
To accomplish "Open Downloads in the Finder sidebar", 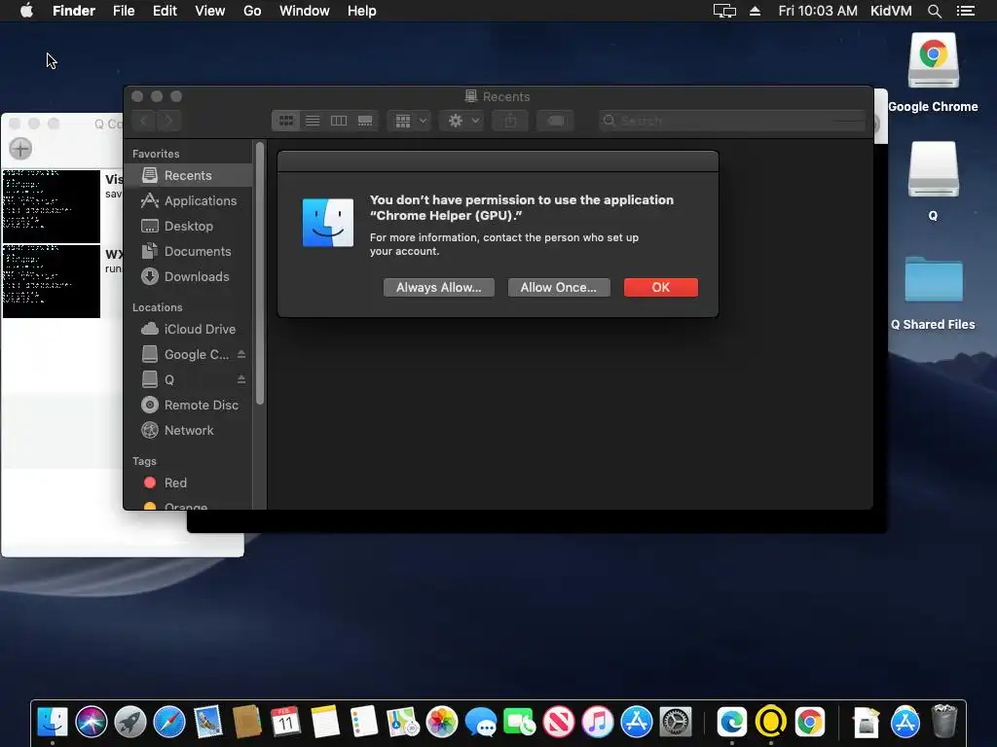I will [x=188, y=277].
